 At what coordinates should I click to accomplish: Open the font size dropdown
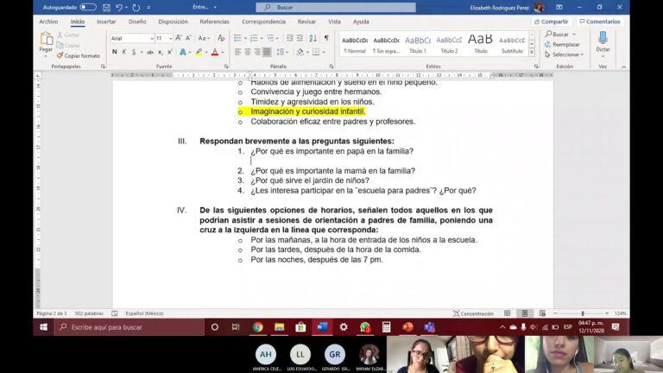pos(171,39)
